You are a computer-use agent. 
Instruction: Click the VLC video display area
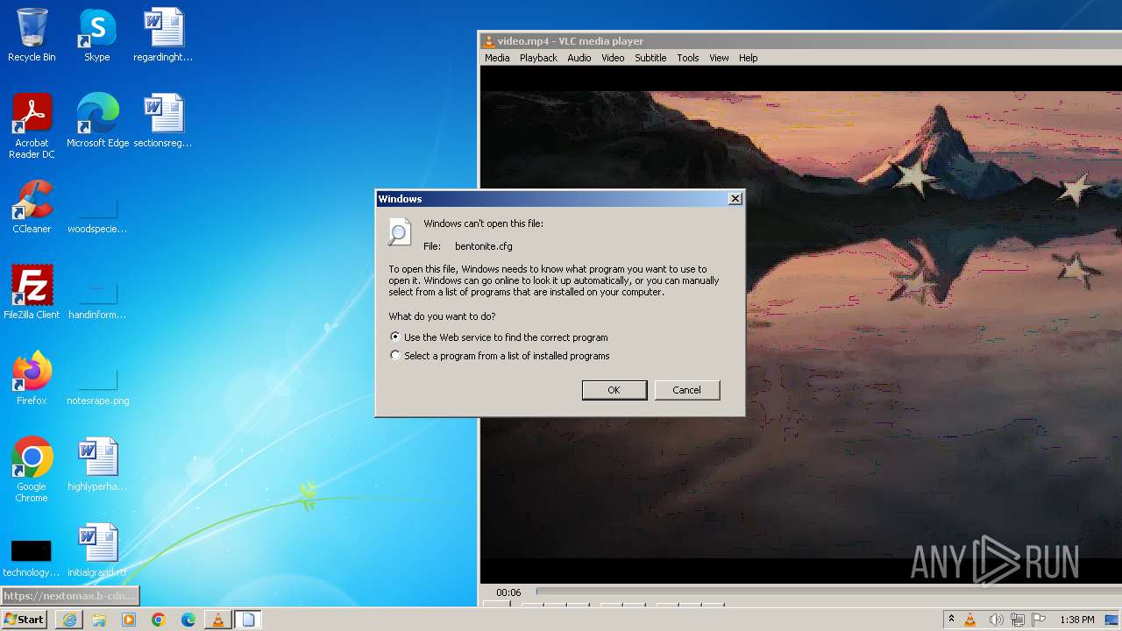801,324
